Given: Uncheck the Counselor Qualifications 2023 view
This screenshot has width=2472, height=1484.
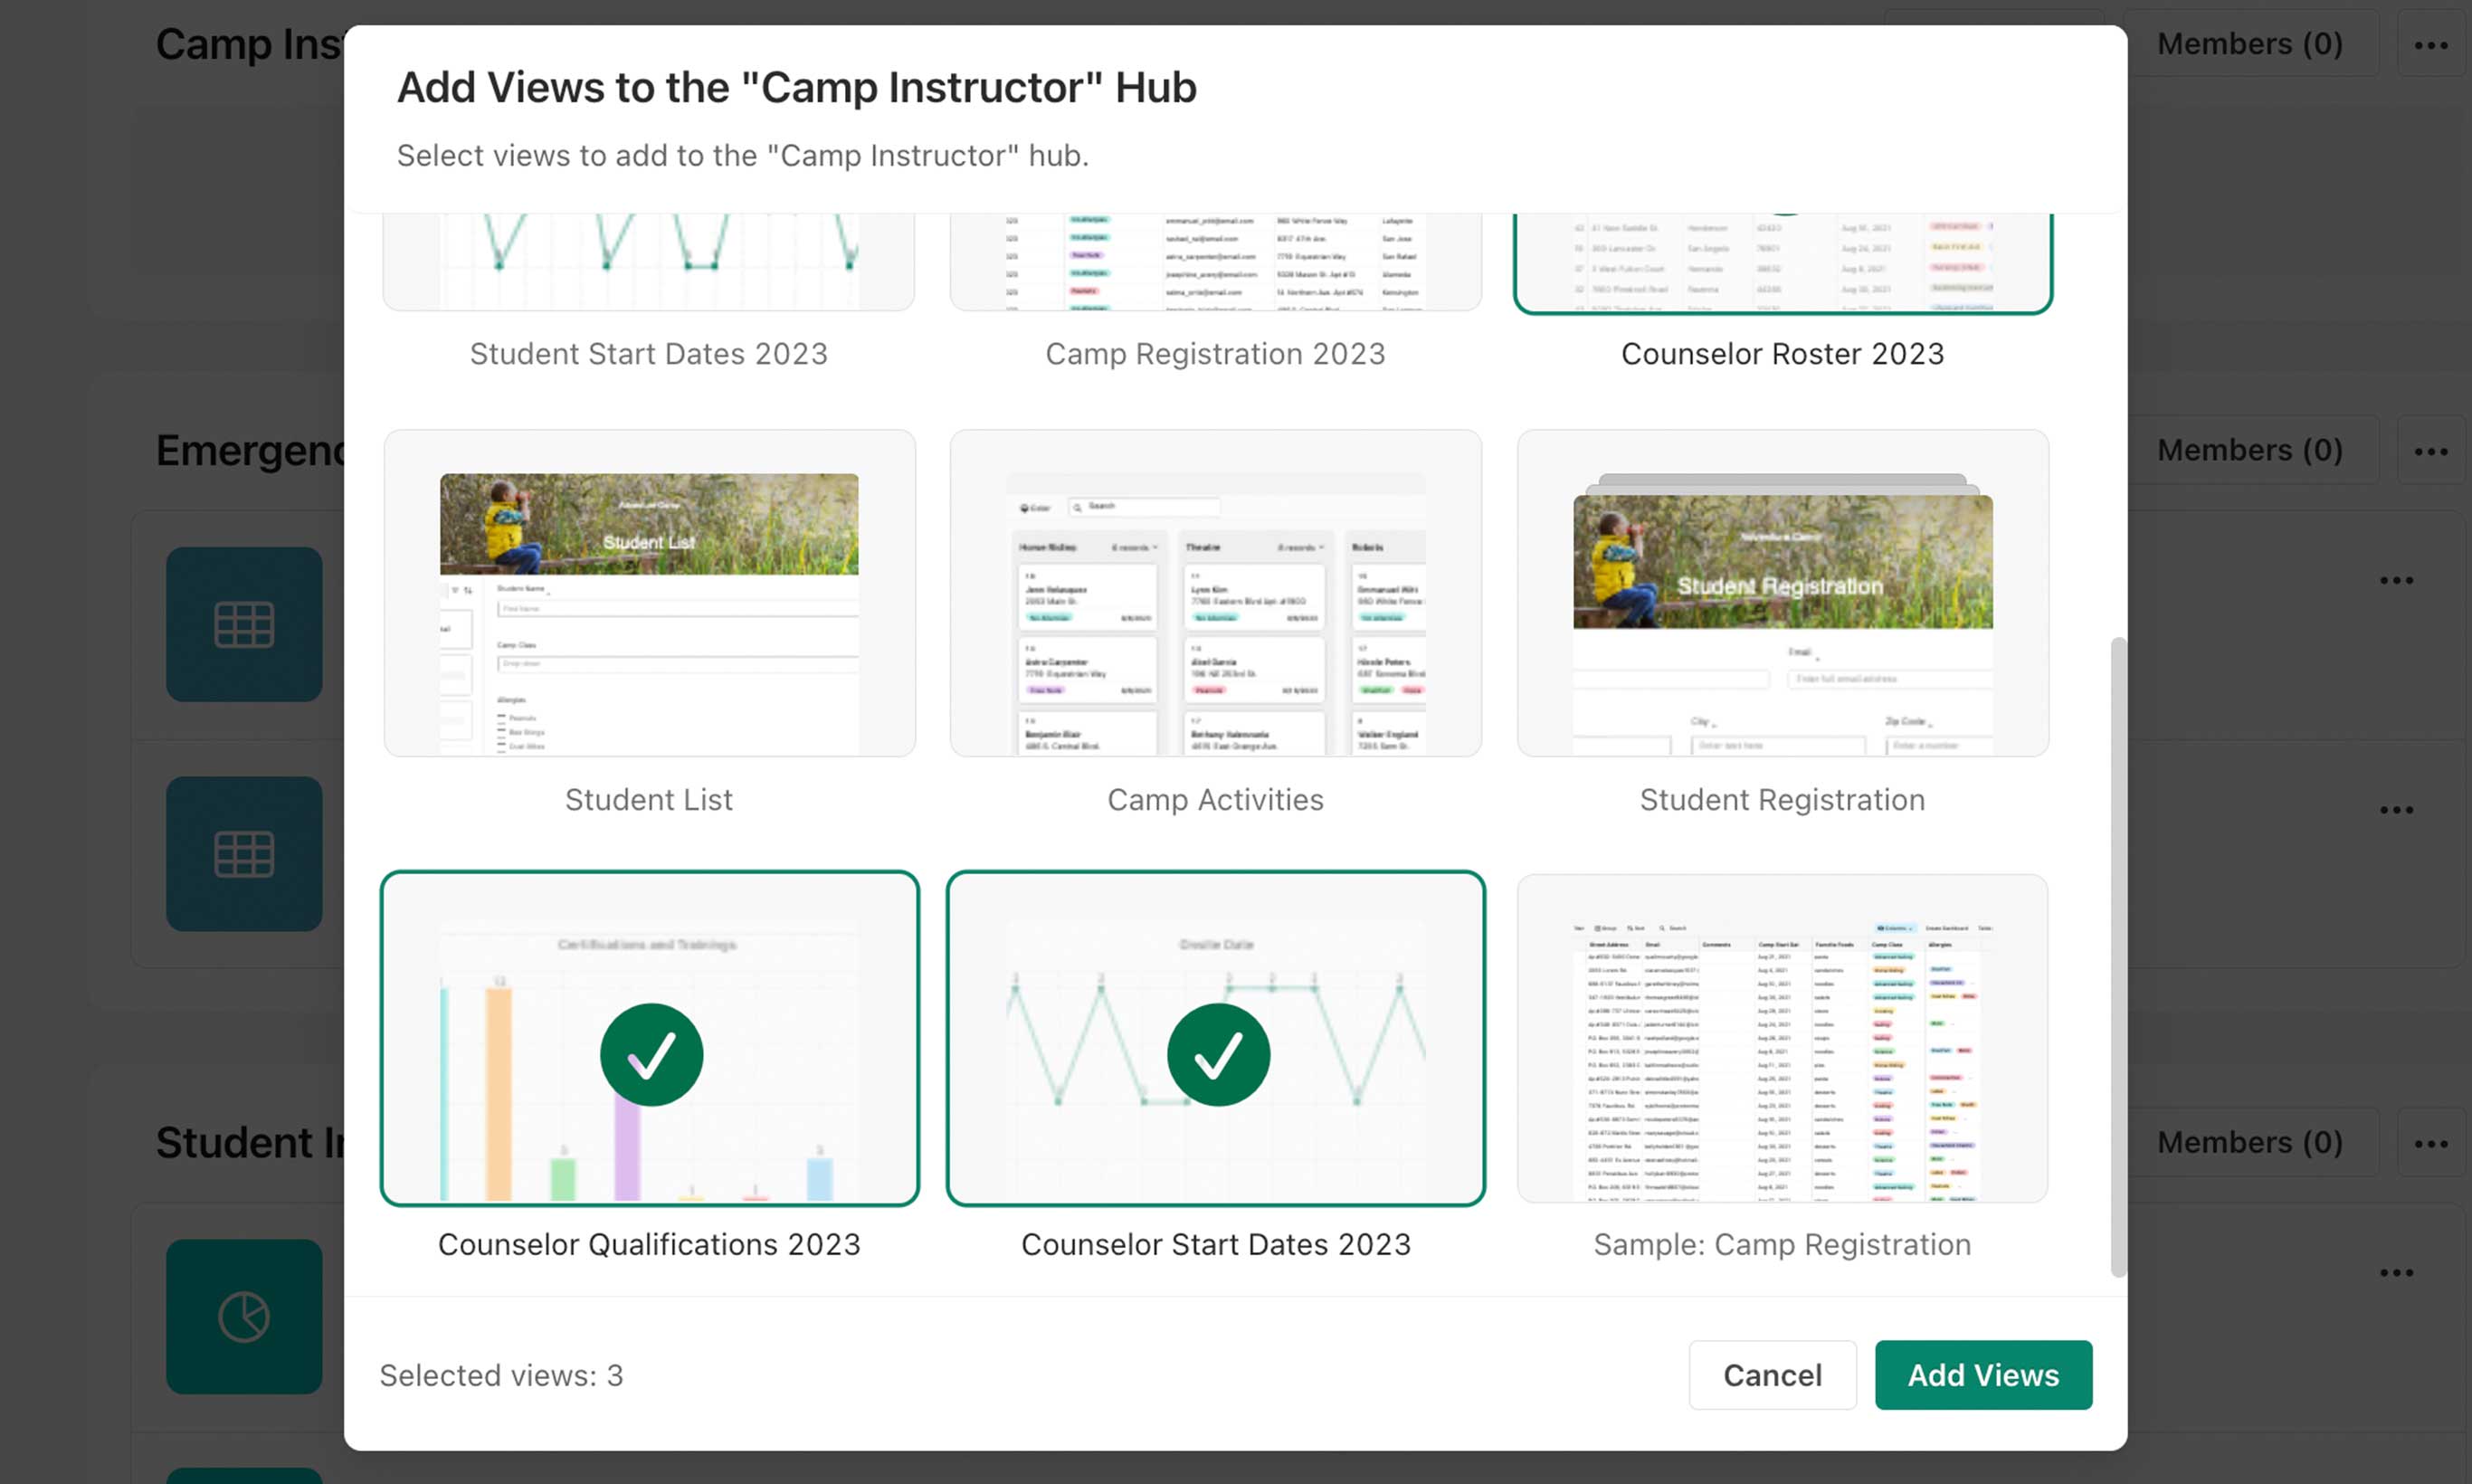Looking at the screenshot, I should pos(650,1053).
